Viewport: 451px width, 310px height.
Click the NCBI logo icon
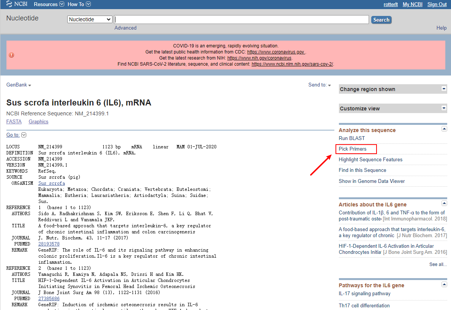9,4
